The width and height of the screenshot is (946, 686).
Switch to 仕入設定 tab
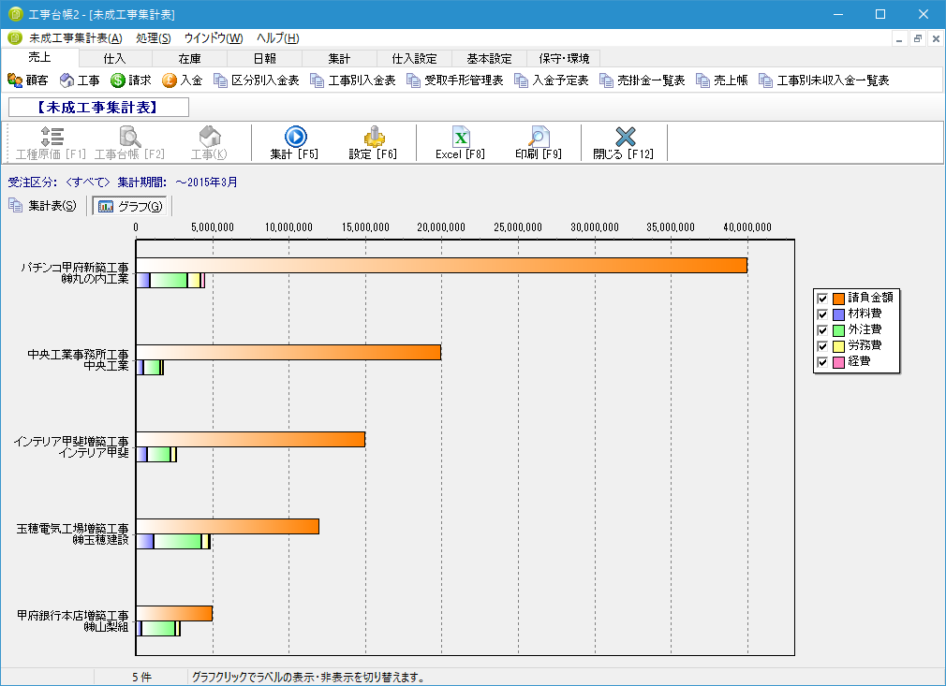click(414, 58)
